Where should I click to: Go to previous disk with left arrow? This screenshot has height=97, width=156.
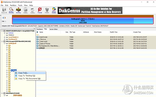click(x=3, y=18)
